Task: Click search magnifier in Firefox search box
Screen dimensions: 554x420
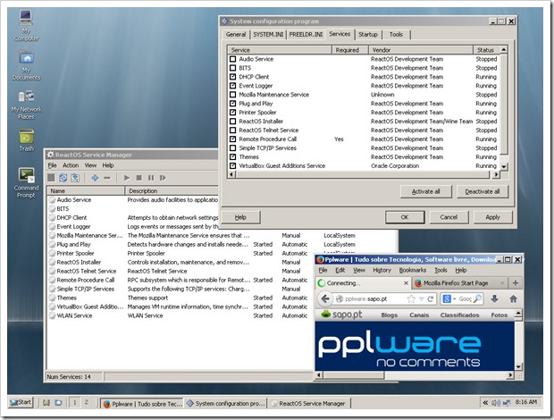Action: click(477, 298)
